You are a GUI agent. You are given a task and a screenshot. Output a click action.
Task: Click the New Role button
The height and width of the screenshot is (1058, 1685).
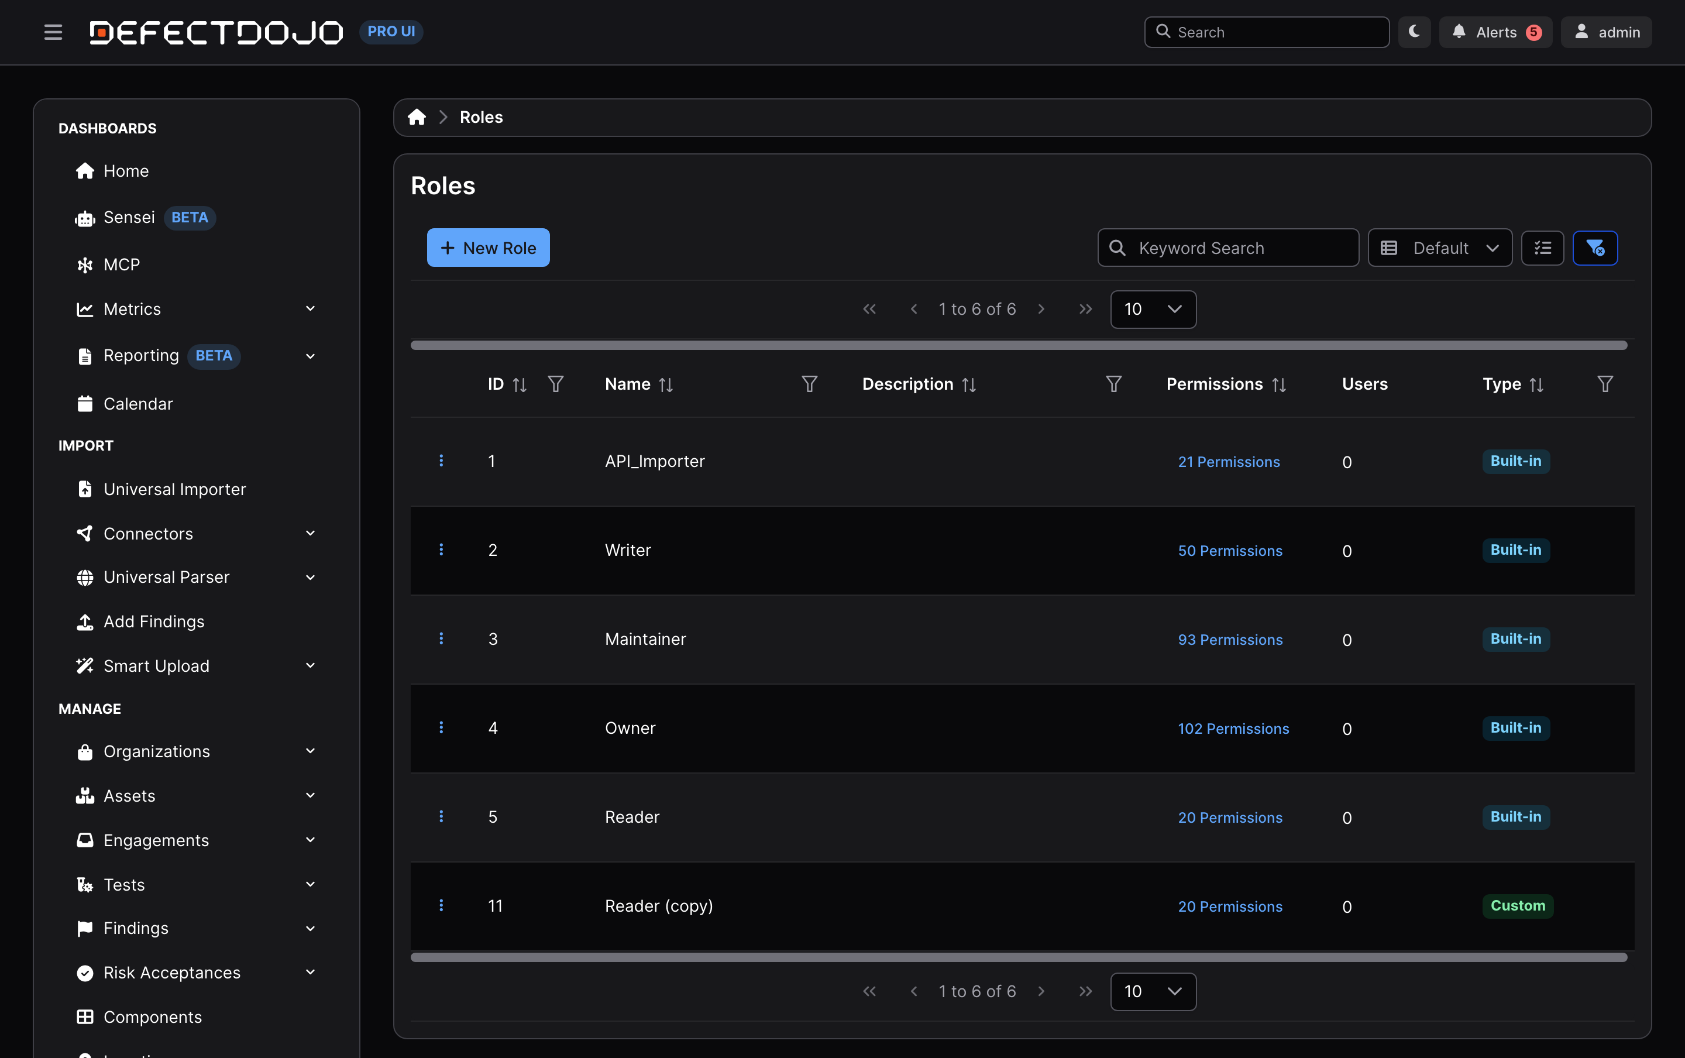tap(488, 248)
